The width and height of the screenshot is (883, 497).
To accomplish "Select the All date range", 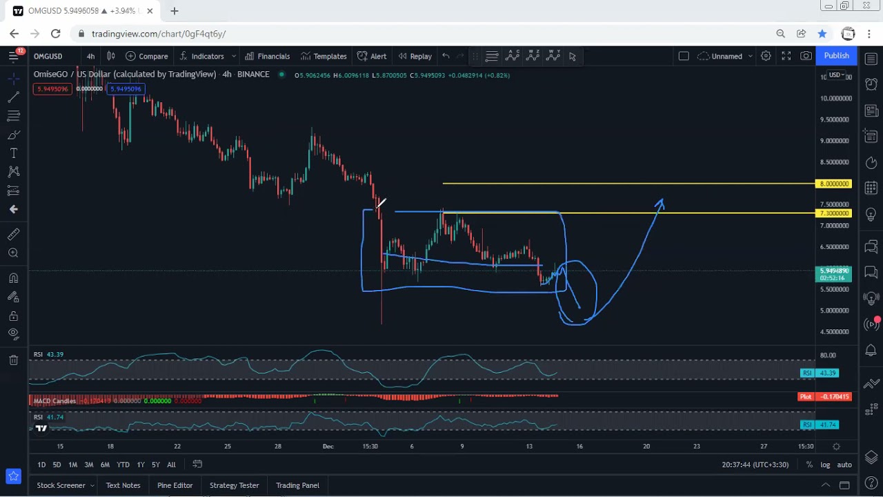I will coord(171,465).
